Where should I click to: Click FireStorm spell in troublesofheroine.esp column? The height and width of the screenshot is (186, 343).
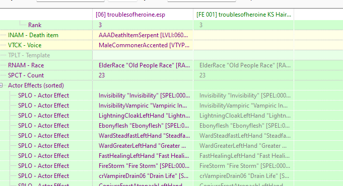pos(144,166)
